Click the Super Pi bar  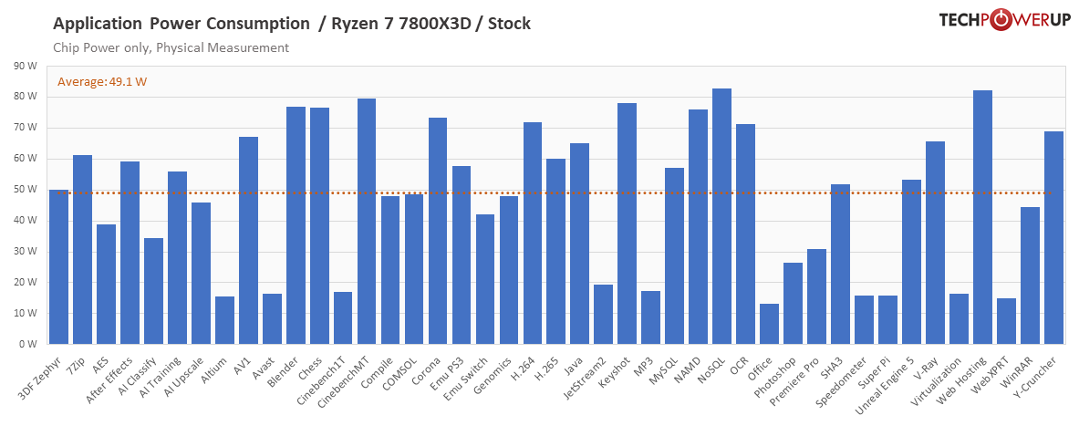887,320
